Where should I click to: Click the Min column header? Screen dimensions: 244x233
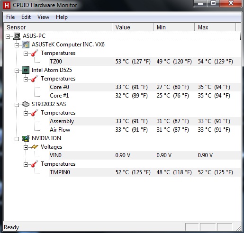click(174, 27)
